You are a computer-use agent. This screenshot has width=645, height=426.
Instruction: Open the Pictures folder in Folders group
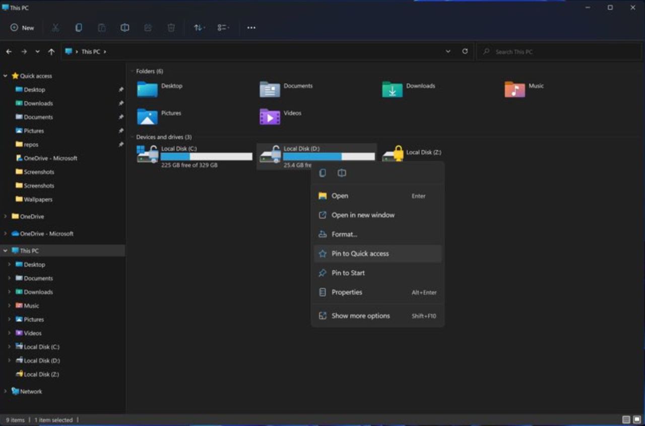[159, 116]
